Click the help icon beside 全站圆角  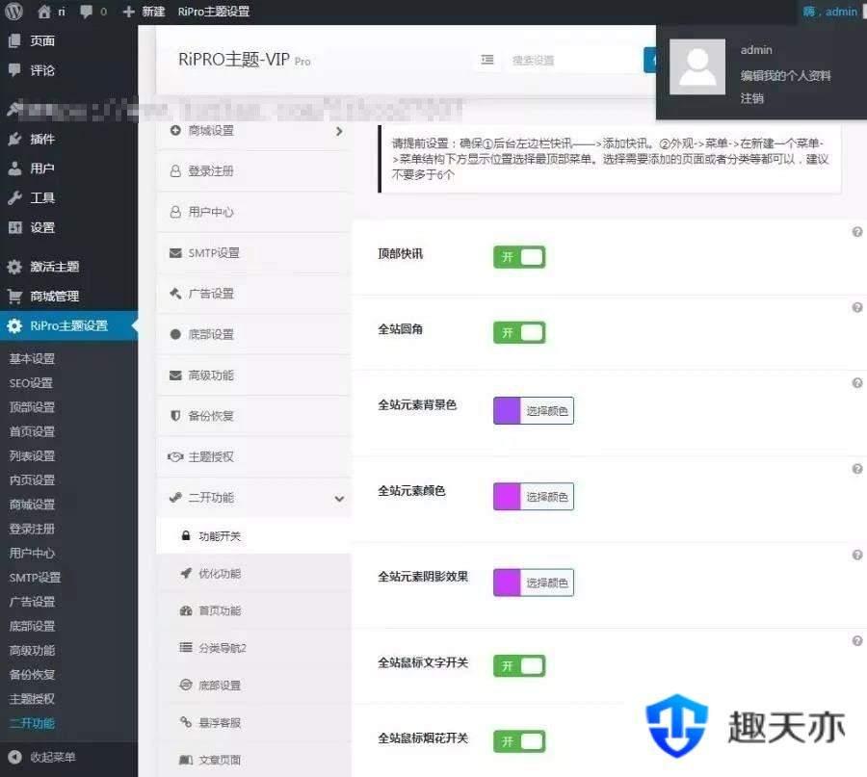click(x=857, y=307)
